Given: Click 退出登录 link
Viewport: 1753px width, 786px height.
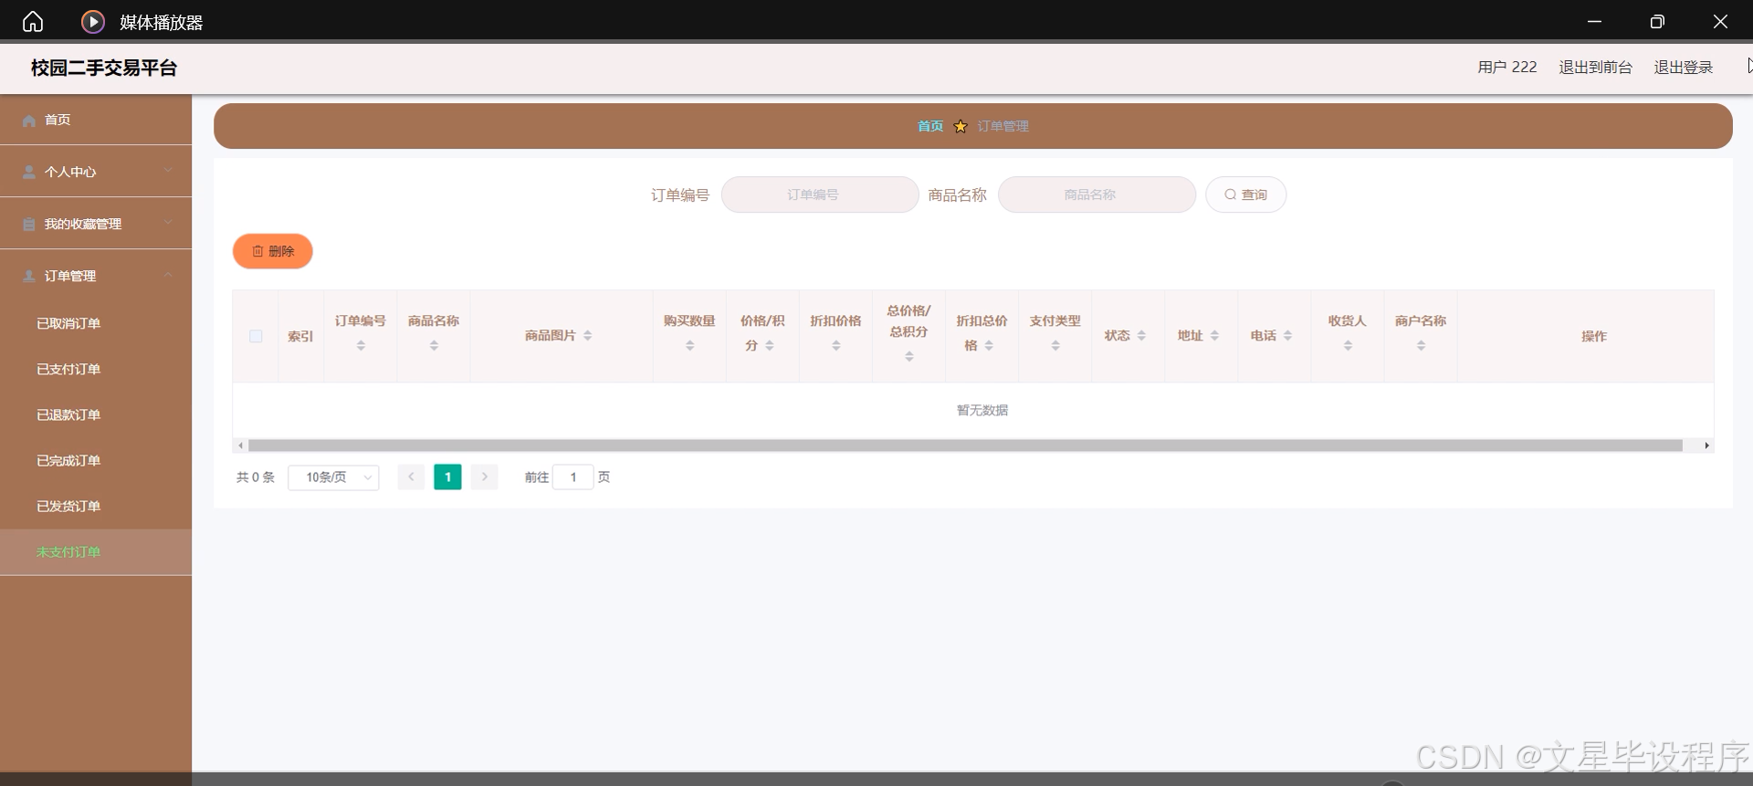Looking at the screenshot, I should (x=1683, y=67).
